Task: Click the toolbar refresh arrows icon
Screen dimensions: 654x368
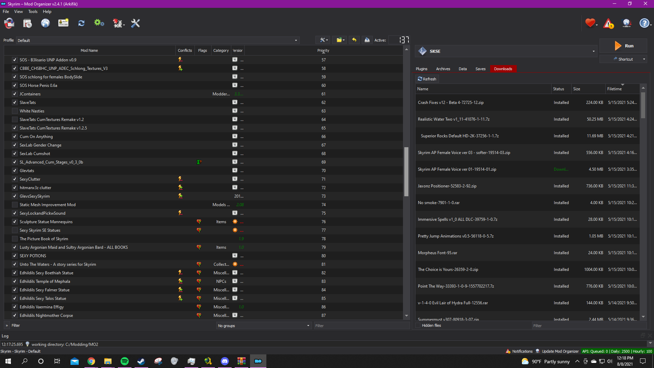Action: click(81, 23)
